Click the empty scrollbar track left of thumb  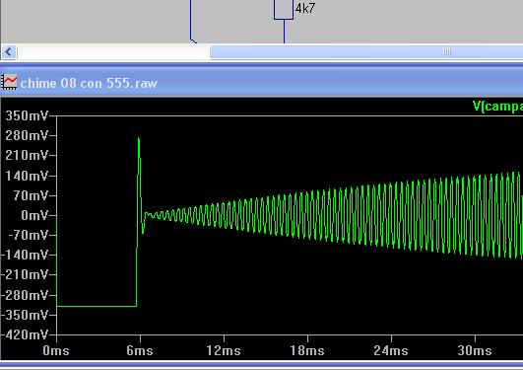coord(113,52)
